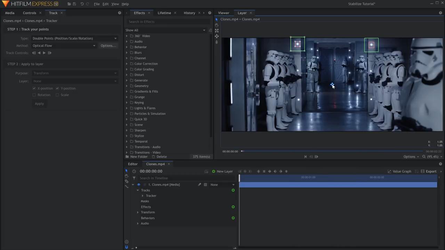Click the timeline filter funnel icon
This screenshot has height=250, width=445.
[134, 178]
